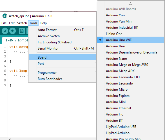Click the Verify checkmark toolbar icon

[x=5, y=31]
